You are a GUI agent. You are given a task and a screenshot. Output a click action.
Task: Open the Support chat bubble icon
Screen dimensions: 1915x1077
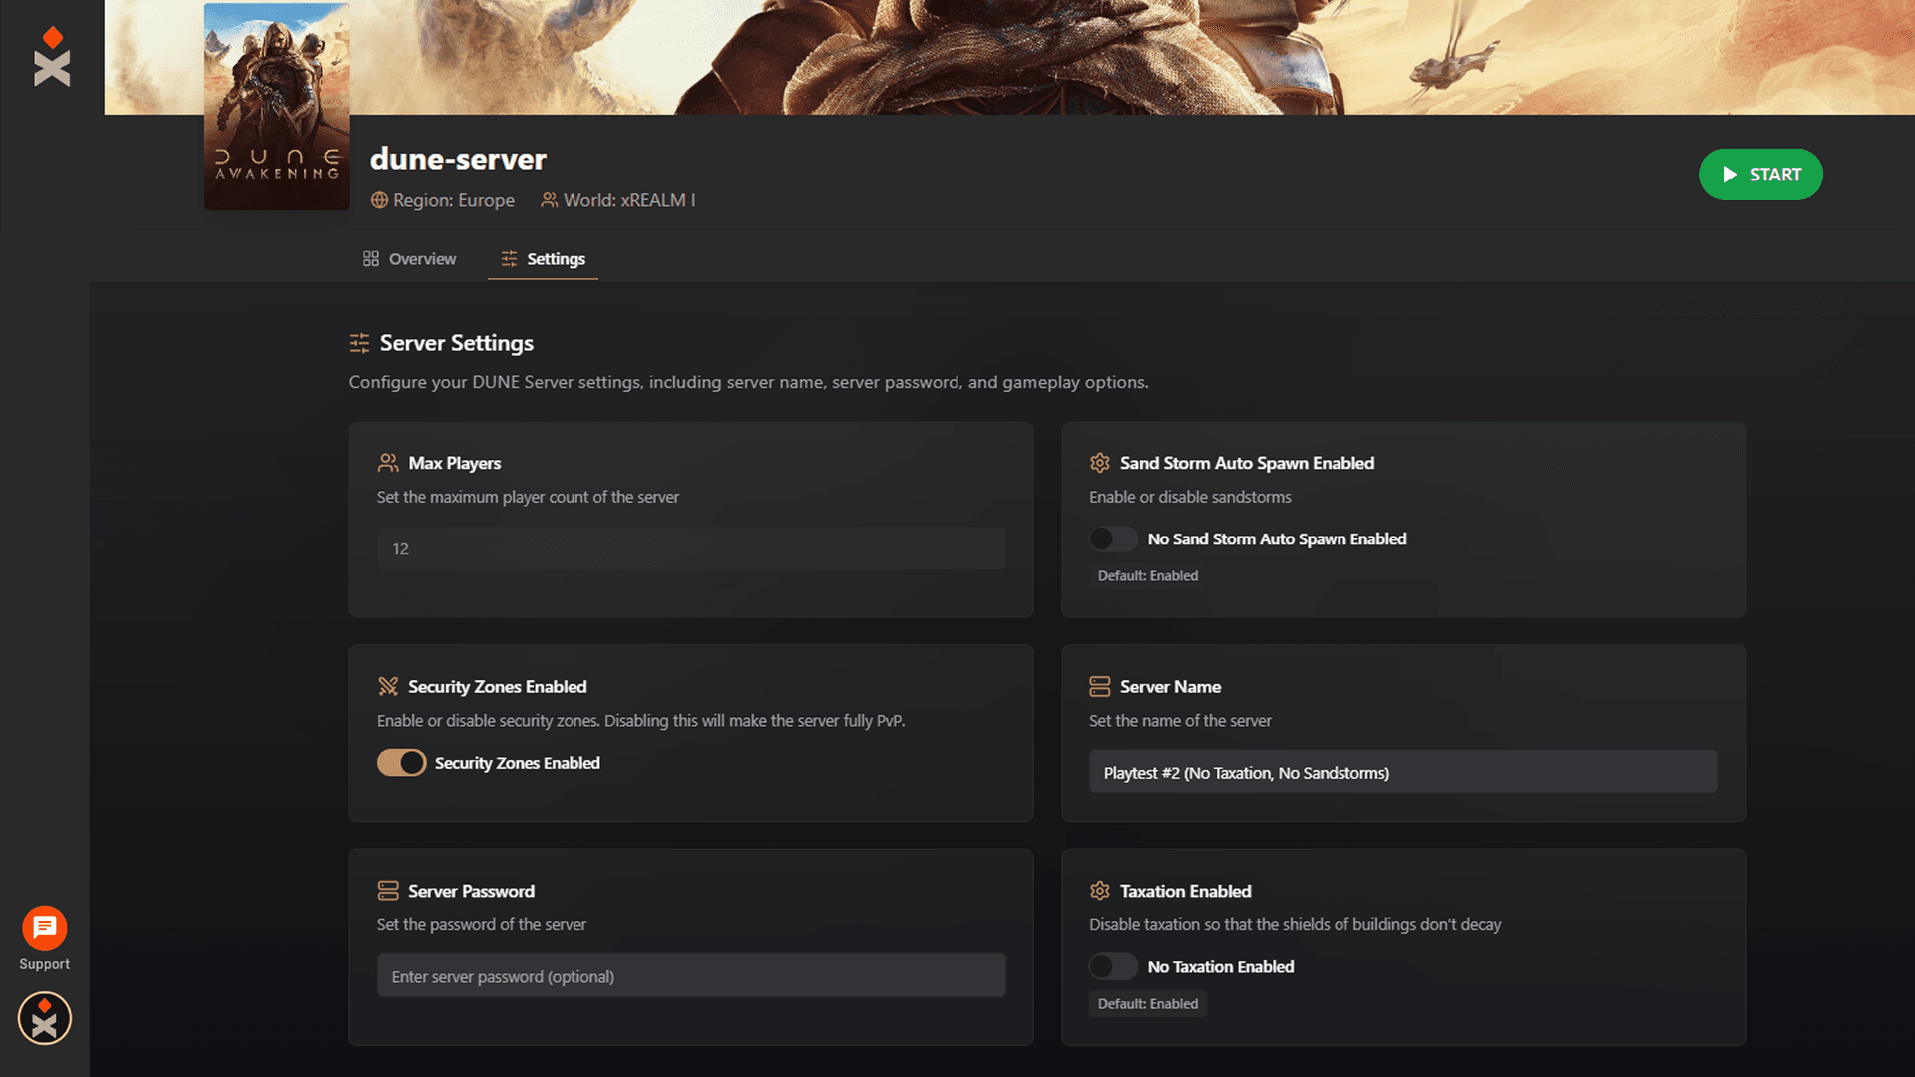click(44, 928)
